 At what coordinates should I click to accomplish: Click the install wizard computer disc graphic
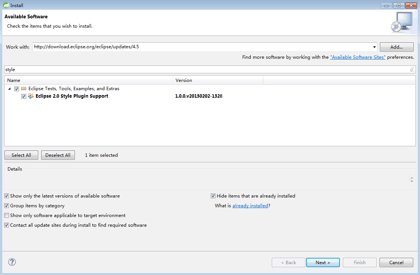click(x=402, y=22)
